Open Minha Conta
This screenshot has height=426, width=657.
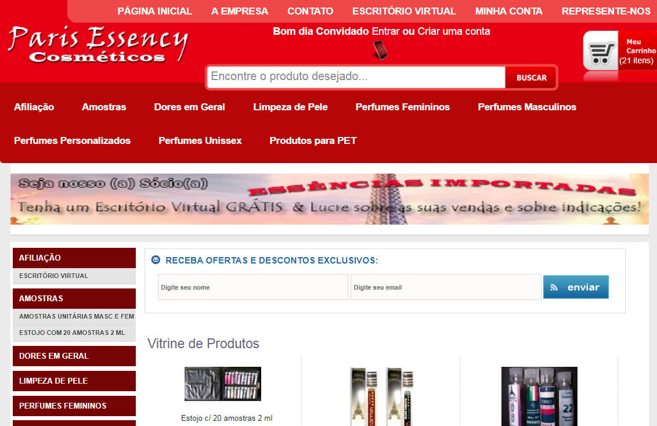(x=508, y=11)
